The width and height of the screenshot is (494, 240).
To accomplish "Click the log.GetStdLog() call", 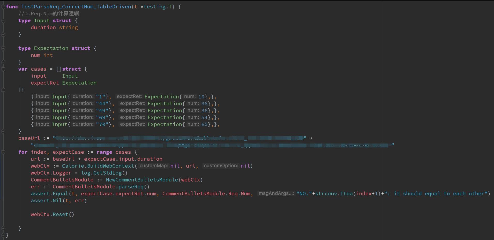I will 104,173.
